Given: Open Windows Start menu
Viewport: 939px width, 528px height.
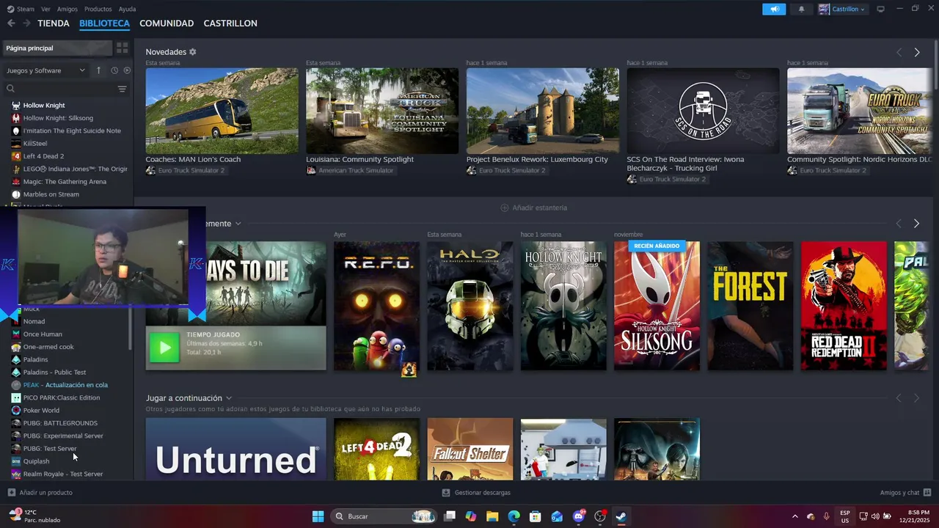Looking at the screenshot, I should 318,516.
